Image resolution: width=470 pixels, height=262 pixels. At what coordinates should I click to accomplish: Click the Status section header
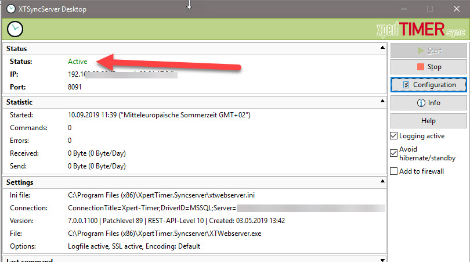point(194,49)
